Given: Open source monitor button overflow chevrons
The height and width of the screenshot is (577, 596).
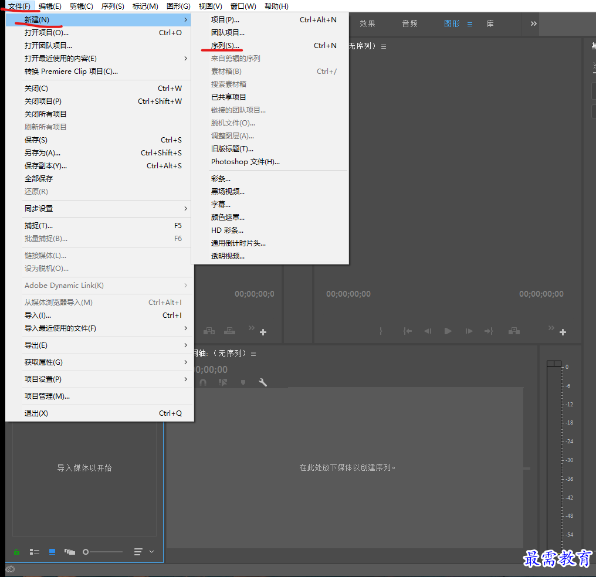Looking at the screenshot, I should coord(251,328).
